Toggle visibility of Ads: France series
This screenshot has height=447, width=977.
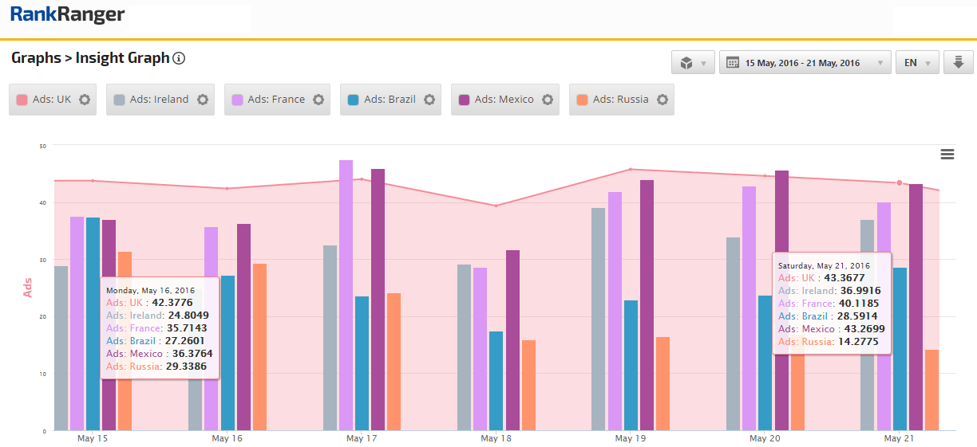point(276,100)
